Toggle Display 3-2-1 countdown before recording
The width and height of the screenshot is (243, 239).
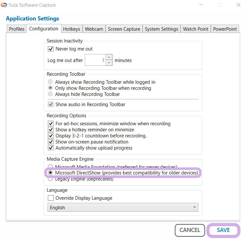click(50, 136)
